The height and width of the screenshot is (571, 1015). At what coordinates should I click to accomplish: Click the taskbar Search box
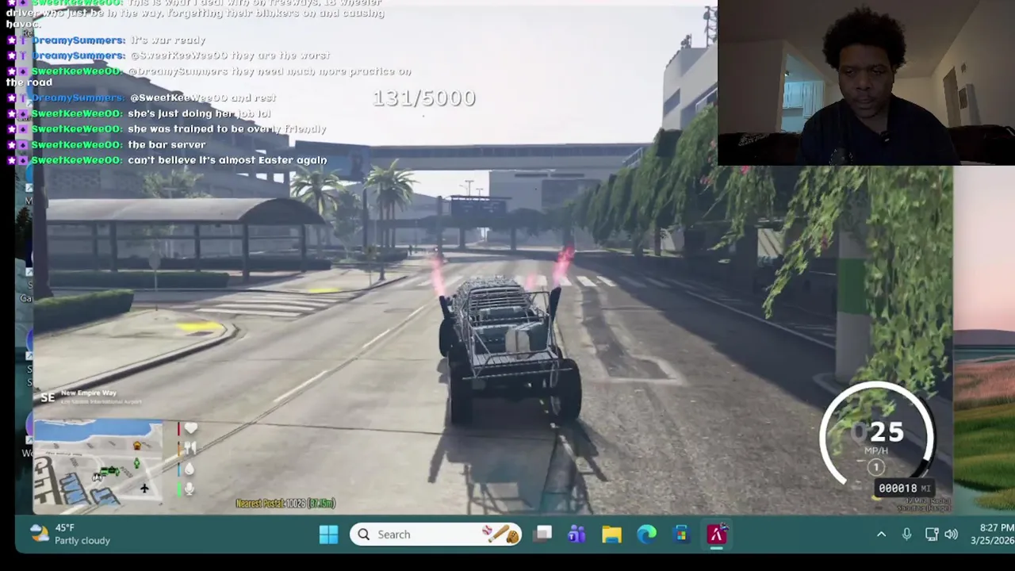[435, 535]
